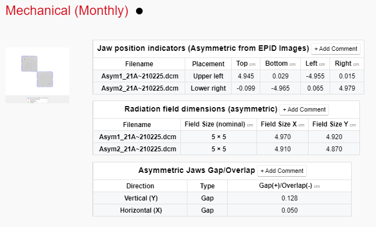The width and height of the screenshot is (376, 227).
Task: Select the Vertical (Y) direction row
Action: (x=140, y=198)
